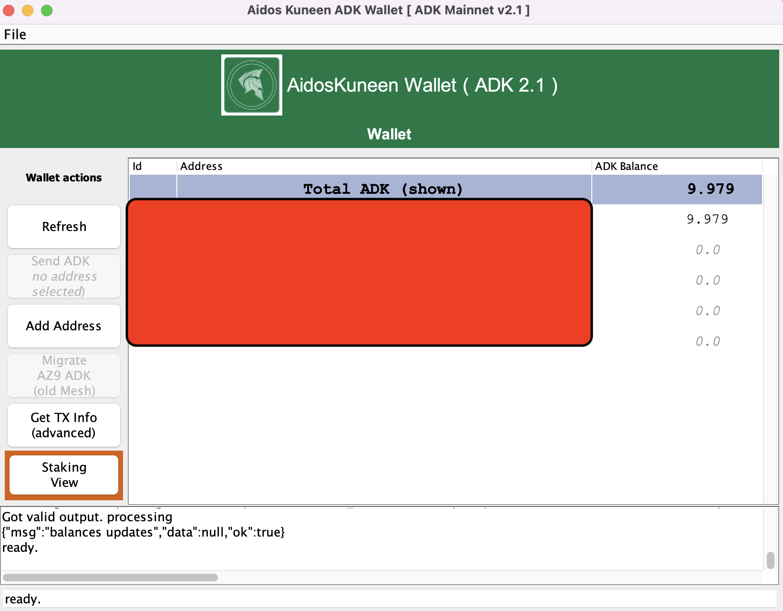
Task: Click the Add Address button
Action: [x=64, y=326]
